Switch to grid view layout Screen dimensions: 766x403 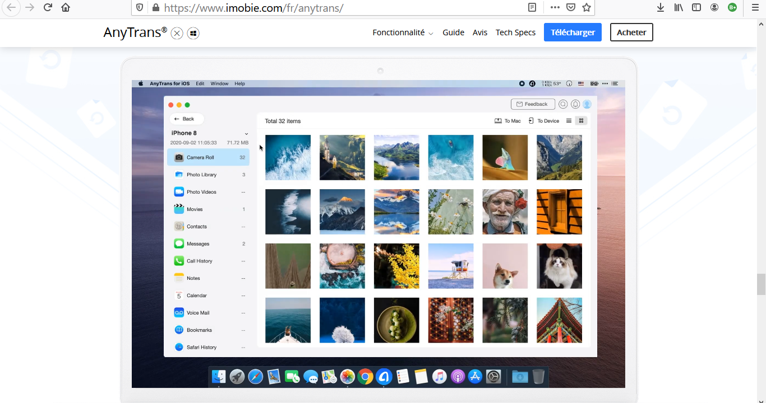pyautogui.click(x=582, y=121)
